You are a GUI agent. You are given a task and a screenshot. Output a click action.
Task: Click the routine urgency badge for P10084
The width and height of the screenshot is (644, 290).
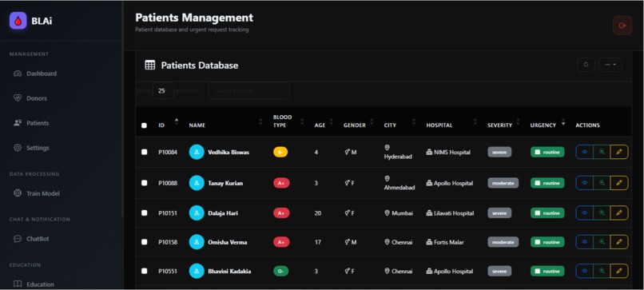click(547, 152)
